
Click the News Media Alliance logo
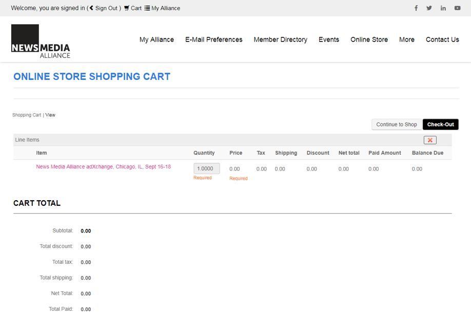click(41, 41)
